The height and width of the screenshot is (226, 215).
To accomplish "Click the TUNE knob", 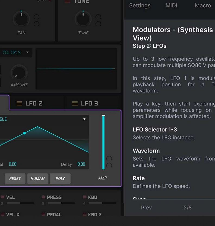I will (83, 19).
